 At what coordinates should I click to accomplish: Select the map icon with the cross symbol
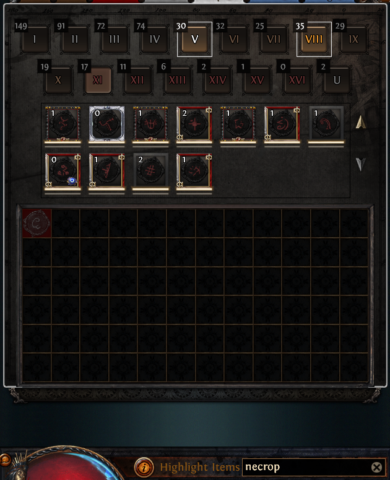194,124
